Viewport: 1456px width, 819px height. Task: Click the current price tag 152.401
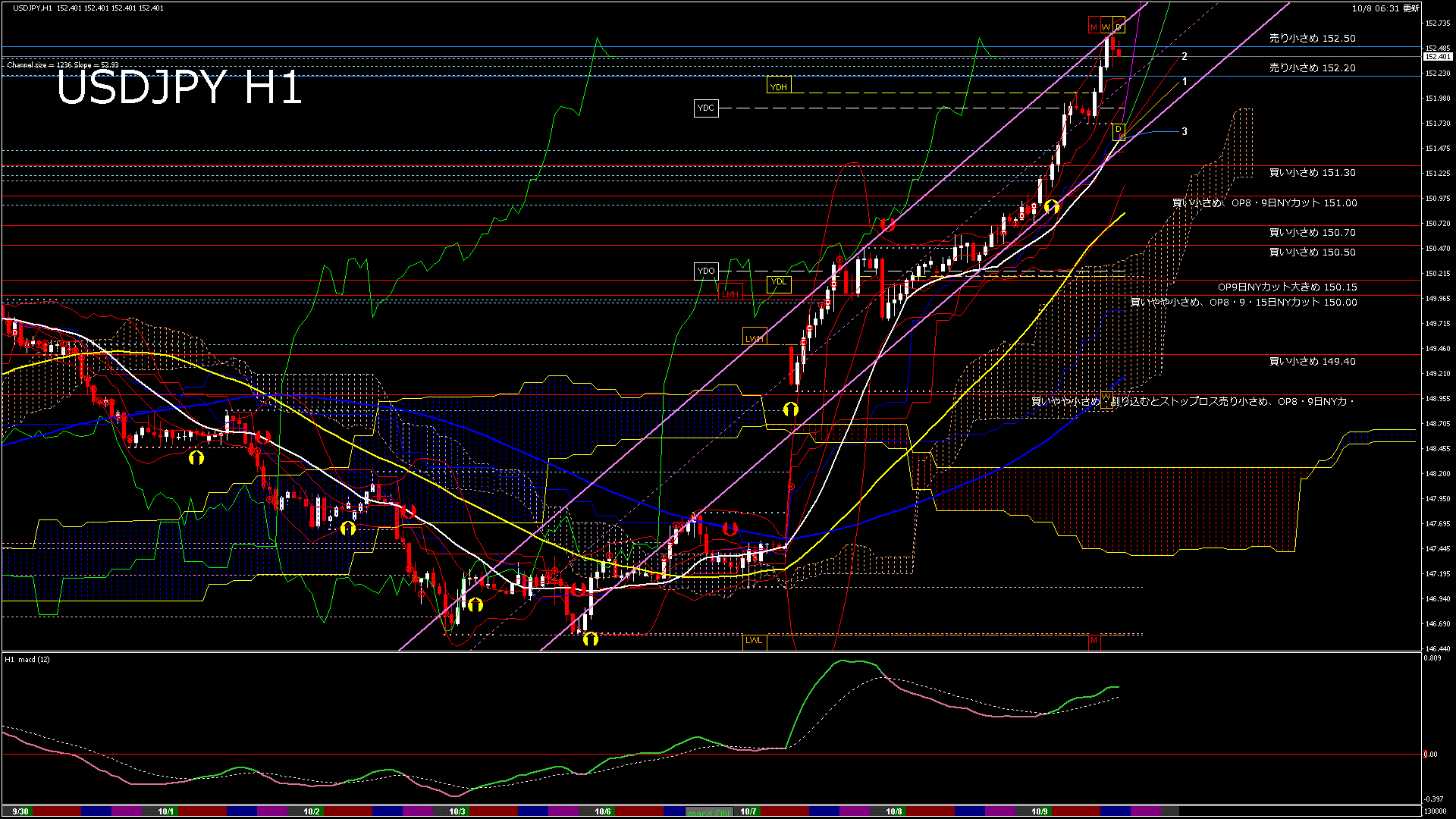pyautogui.click(x=1437, y=57)
